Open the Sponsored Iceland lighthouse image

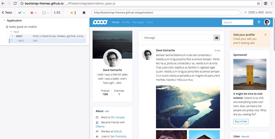(x=250, y=74)
